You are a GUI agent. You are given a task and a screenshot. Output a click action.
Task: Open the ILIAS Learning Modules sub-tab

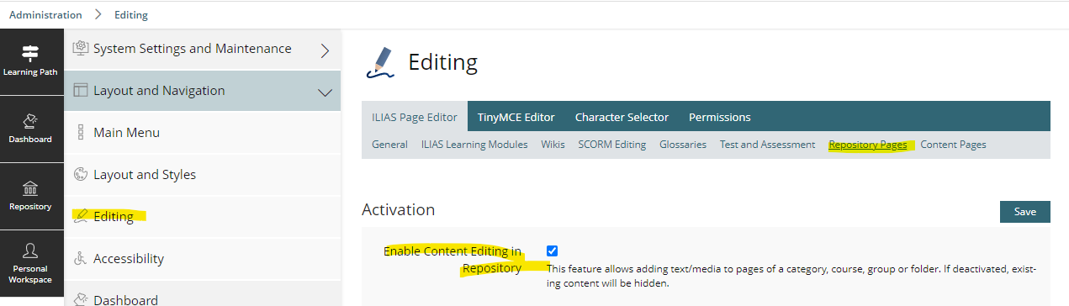click(474, 145)
